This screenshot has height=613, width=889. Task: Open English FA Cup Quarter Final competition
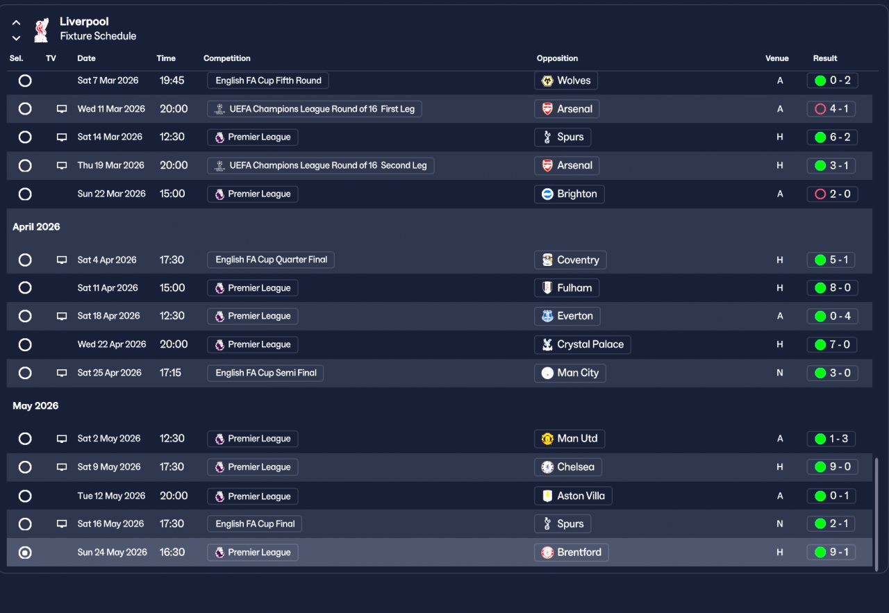click(x=271, y=260)
